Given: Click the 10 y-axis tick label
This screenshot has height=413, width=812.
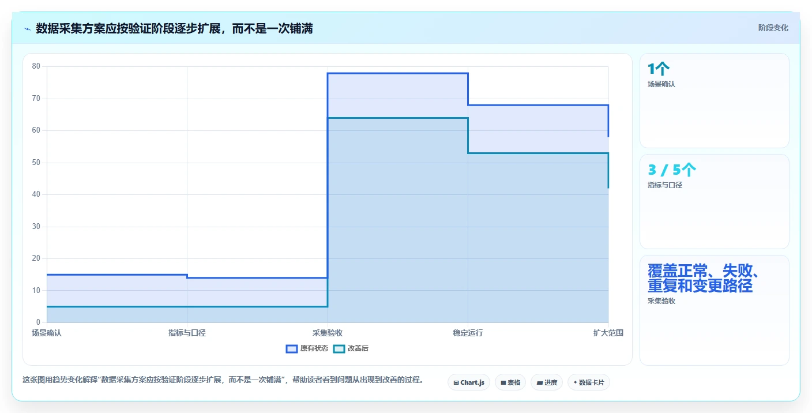Looking at the screenshot, I should click(36, 291).
